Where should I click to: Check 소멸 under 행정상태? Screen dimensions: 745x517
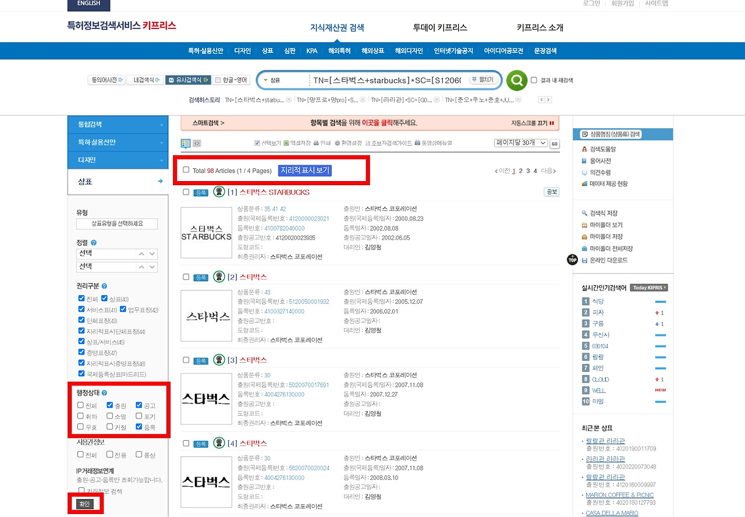click(110, 416)
